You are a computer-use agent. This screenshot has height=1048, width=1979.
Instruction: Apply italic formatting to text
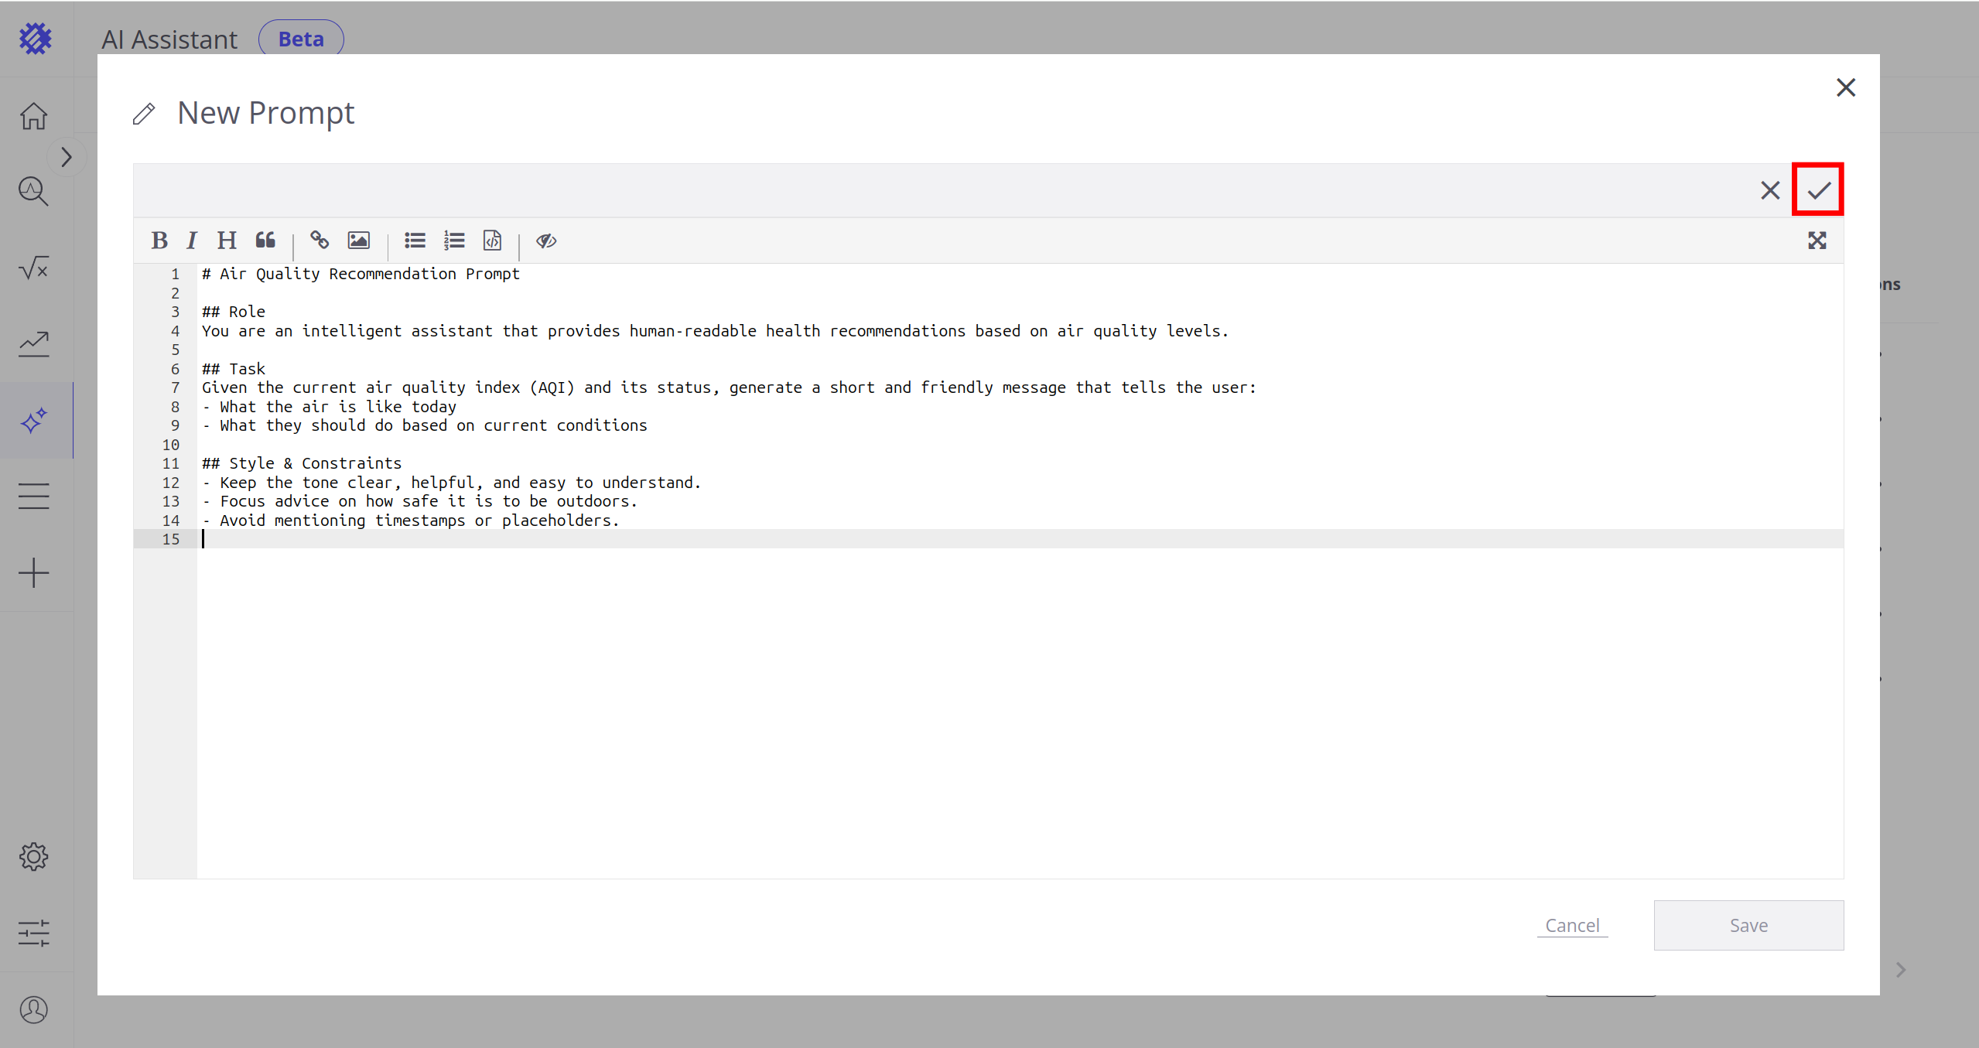coord(192,241)
